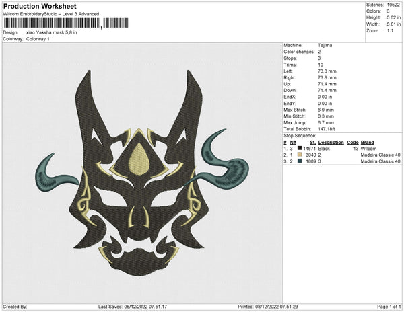Click the Machine value Tajima
The width and height of the screenshot is (404, 312).
tap(325, 45)
